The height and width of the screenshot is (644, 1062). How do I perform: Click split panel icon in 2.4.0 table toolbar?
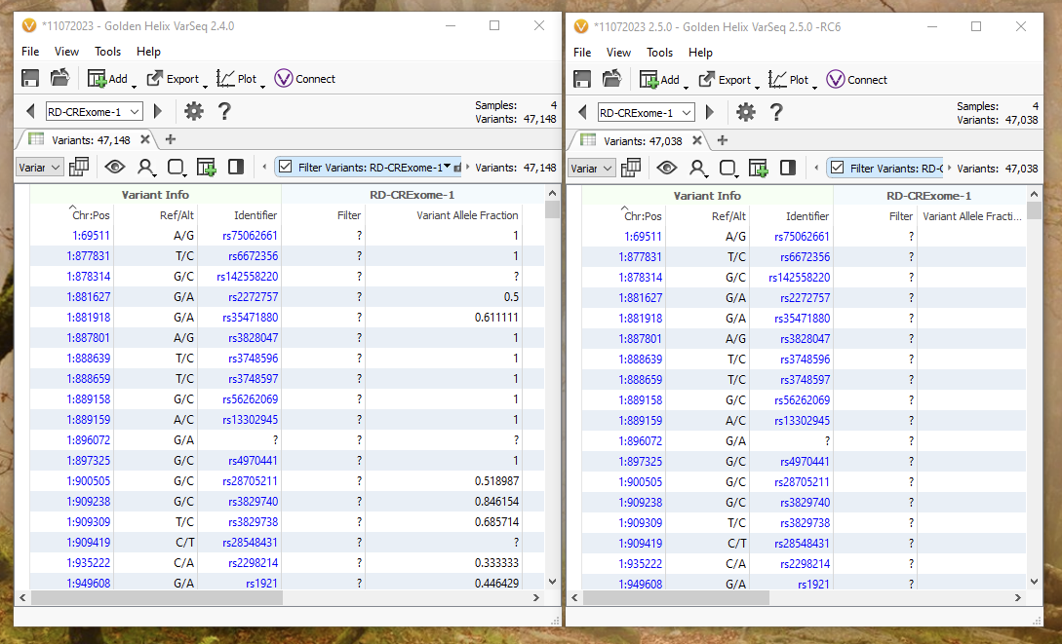tap(236, 167)
